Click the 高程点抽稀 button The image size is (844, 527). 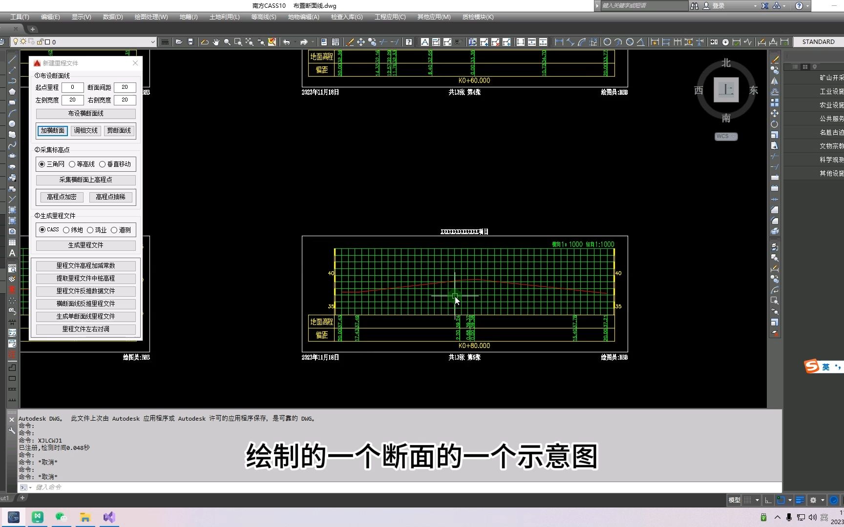point(111,197)
